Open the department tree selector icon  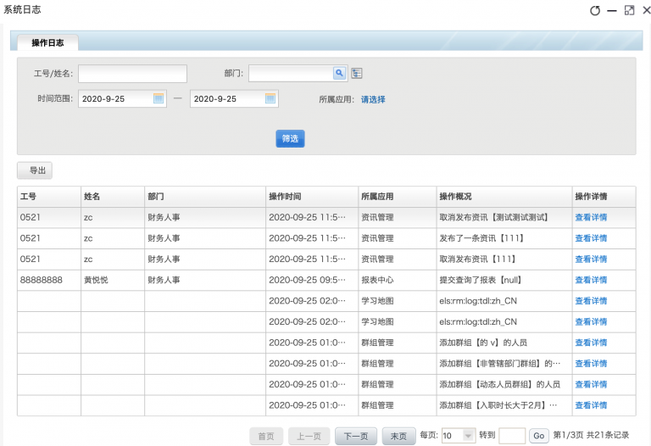[357, 73]
